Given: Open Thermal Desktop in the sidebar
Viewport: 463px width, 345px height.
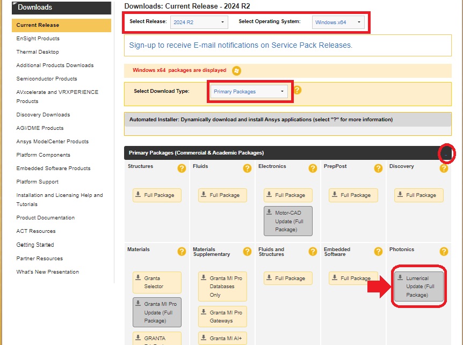Looking at the screenshot, I should click(x=38, y=52).
